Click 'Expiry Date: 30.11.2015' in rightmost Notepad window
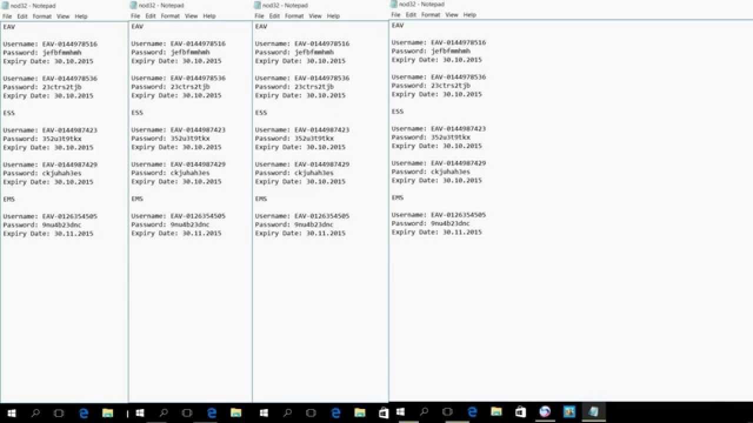 pos(437,232)
